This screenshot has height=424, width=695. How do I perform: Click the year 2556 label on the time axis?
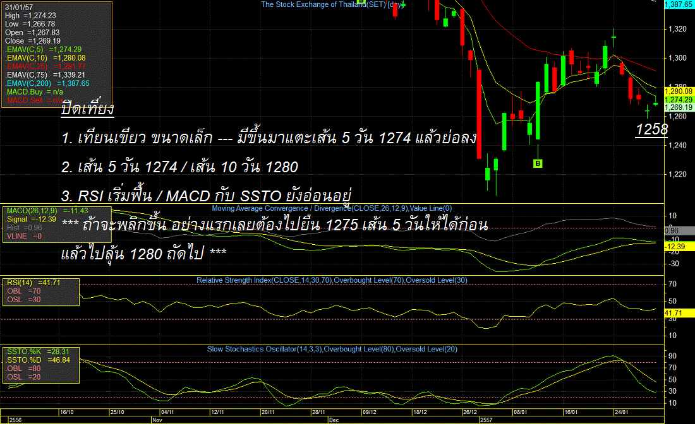[15, 420]
